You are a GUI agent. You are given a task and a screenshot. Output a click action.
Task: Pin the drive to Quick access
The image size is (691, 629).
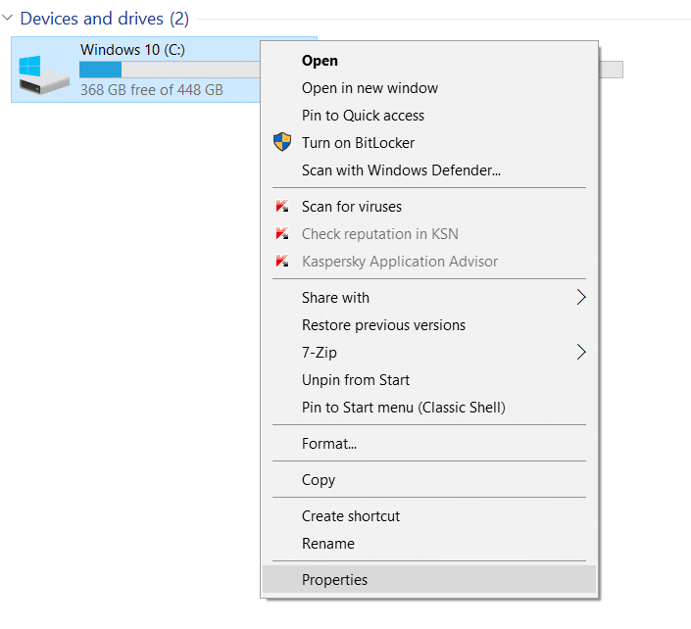(x=428, y=115)
